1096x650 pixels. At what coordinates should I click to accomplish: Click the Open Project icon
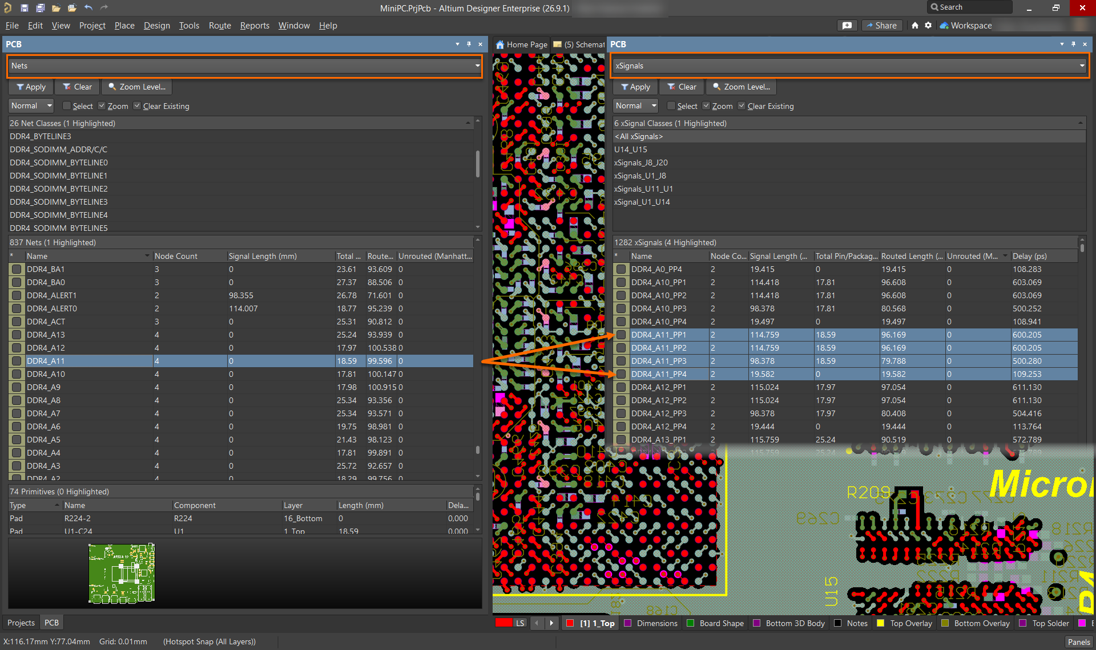pyautogui.click(x=72, y=8)
